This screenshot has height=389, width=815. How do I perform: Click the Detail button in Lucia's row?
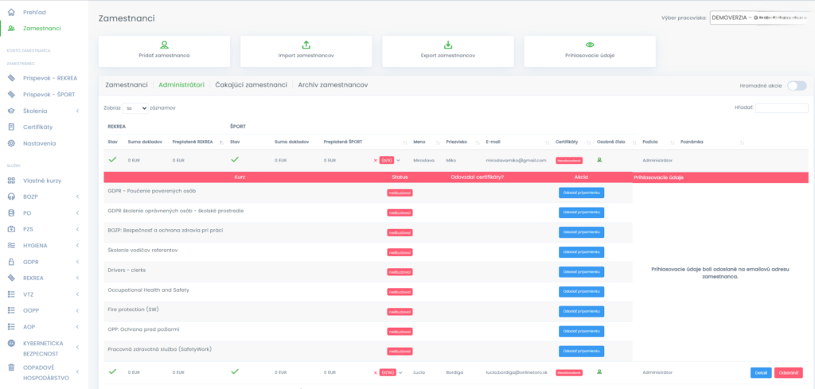coord(760,372)
